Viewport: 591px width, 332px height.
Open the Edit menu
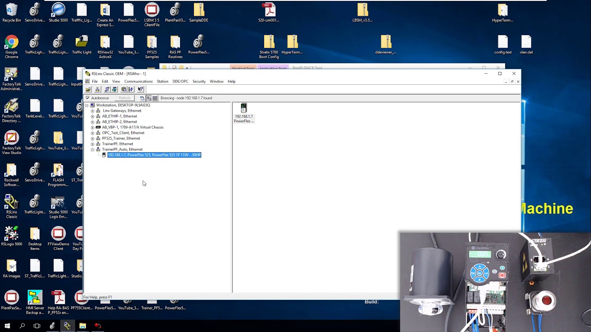point(105,82)
